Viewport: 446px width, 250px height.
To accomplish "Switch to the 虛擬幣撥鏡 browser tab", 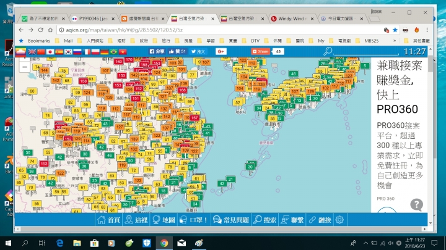I will (x=143, y=19).
